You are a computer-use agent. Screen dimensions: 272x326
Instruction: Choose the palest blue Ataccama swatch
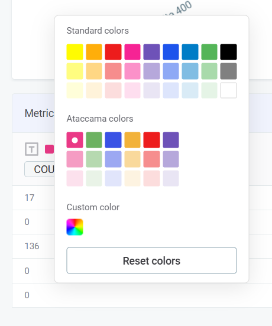click(x=113, y=178)
